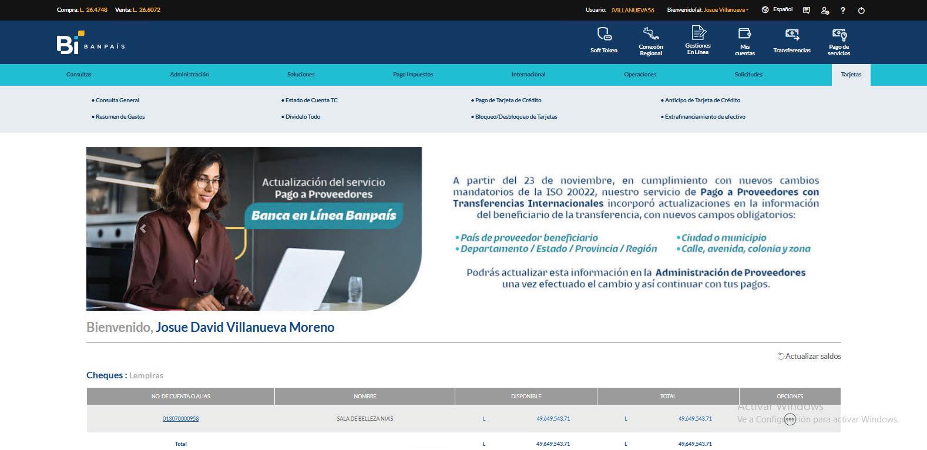
Task: Click the OPCIONES column header
Action: pyautogui.click(x=790, y=397)
